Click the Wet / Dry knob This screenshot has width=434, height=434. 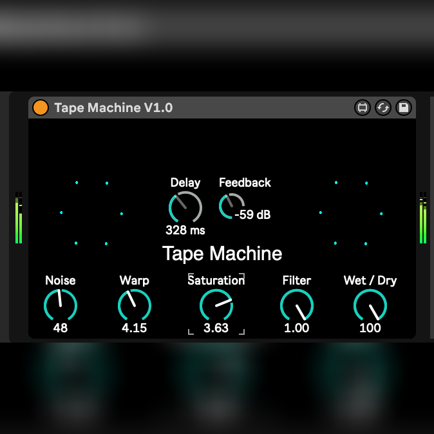(370, 305)
